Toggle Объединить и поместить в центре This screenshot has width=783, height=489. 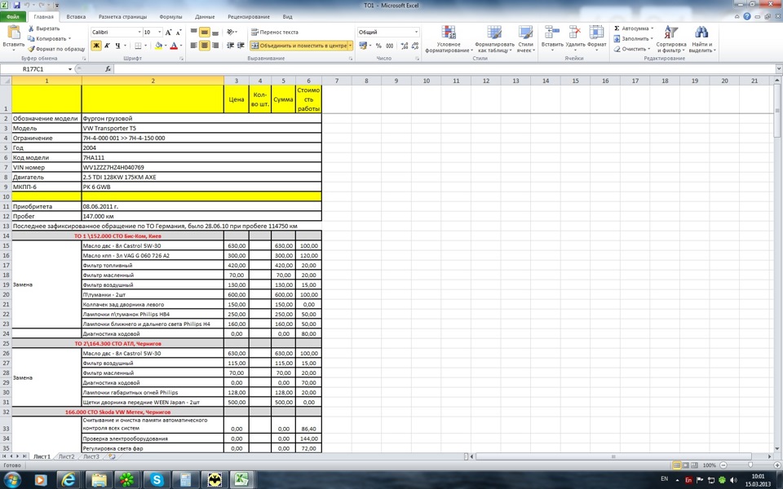299,46
